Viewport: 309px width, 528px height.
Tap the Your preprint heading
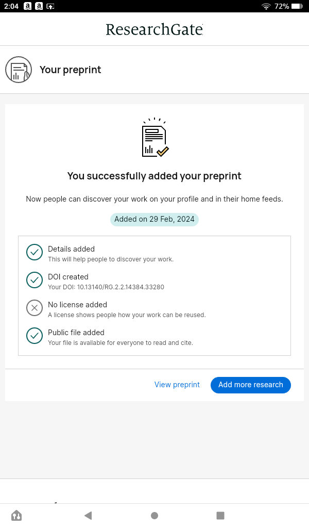pyautogui.click(x=71, y=70)
